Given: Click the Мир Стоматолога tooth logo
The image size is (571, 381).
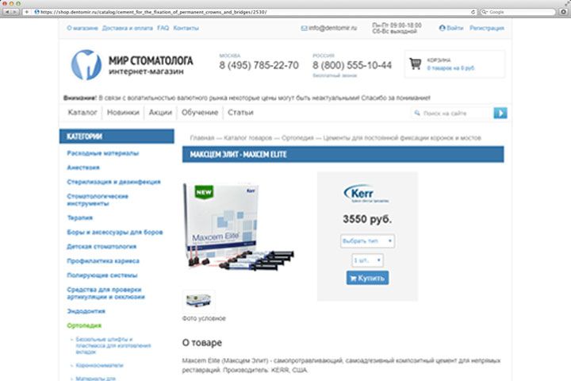Looking at the screenshot, I should coord(86,65).
